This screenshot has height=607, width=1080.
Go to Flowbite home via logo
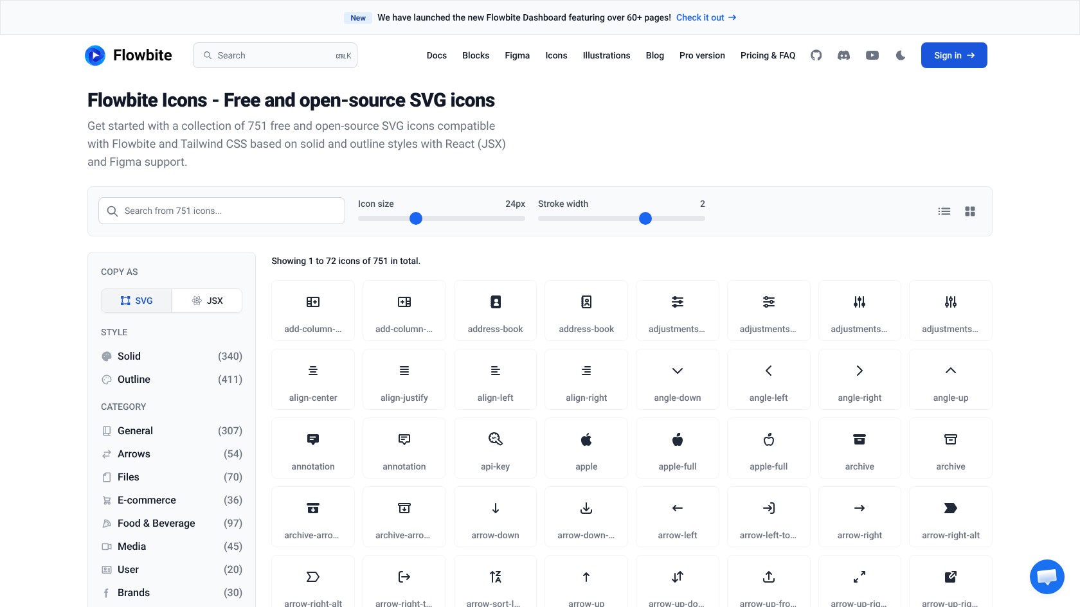(x=129, y=55)
